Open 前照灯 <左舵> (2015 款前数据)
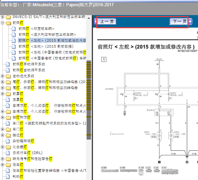 pos(46,46)
